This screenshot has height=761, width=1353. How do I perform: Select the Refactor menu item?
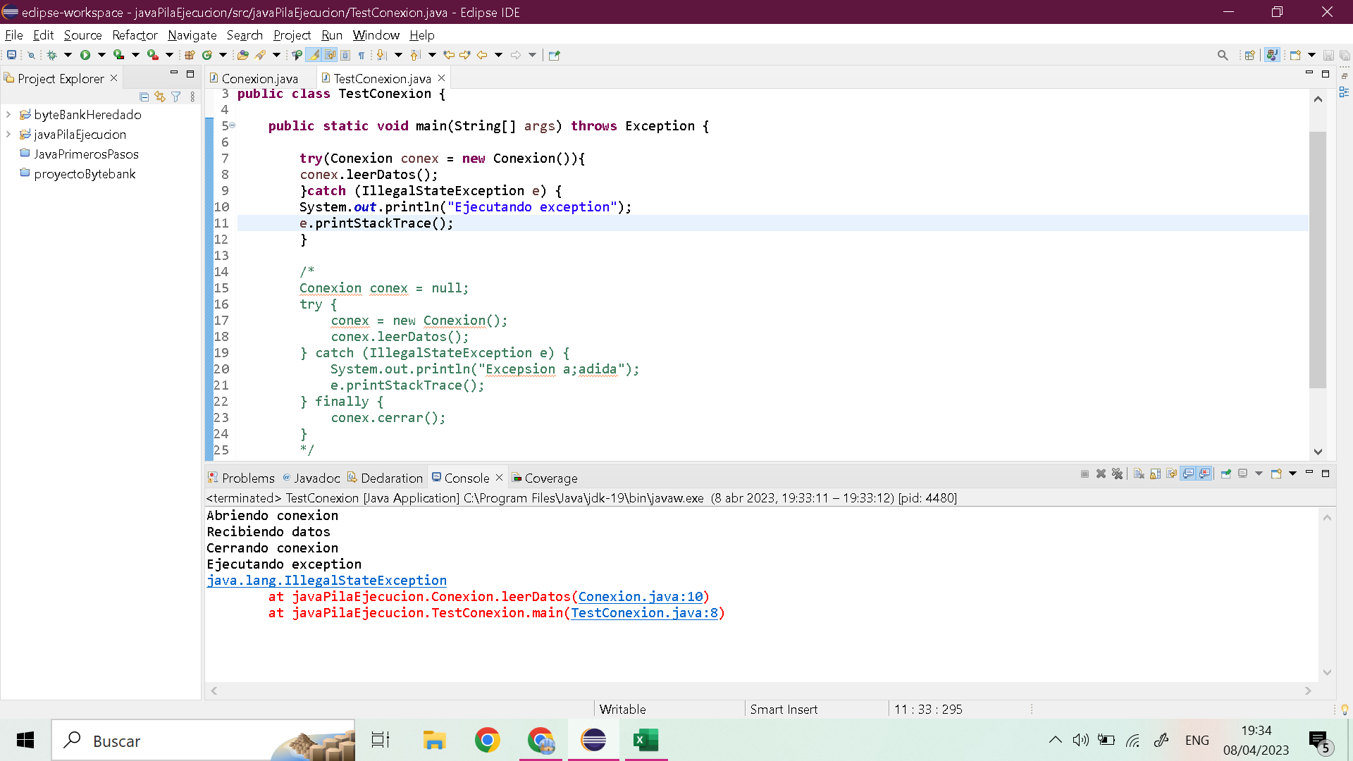tap(135, 35)
